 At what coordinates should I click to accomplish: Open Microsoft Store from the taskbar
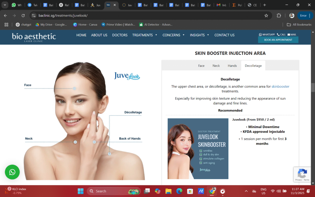point(190,191)
